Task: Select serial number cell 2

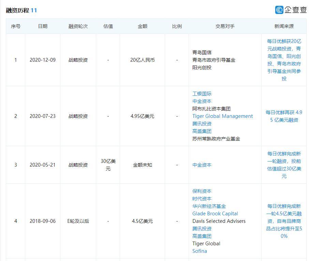Action: click(x=16, y=116)
